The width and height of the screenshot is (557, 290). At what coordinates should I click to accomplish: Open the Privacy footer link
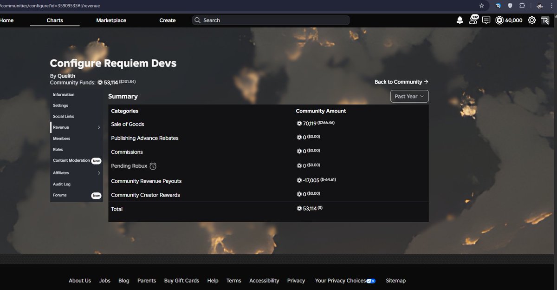(296, 281)
